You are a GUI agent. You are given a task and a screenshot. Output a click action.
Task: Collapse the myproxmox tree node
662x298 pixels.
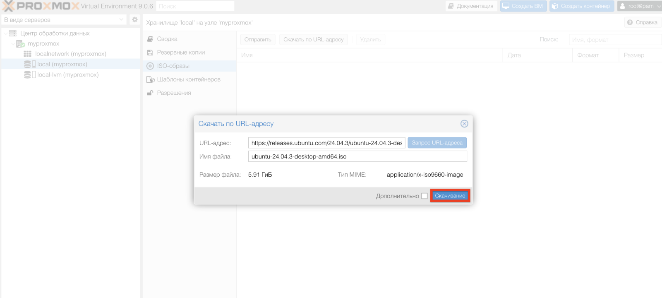[x=13, y=43]
